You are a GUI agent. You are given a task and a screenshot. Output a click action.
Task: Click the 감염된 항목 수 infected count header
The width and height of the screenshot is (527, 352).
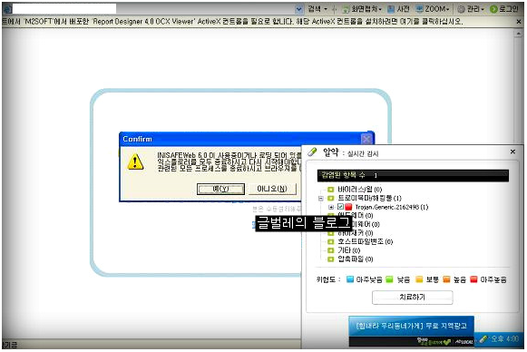click(x=413, y=175)
